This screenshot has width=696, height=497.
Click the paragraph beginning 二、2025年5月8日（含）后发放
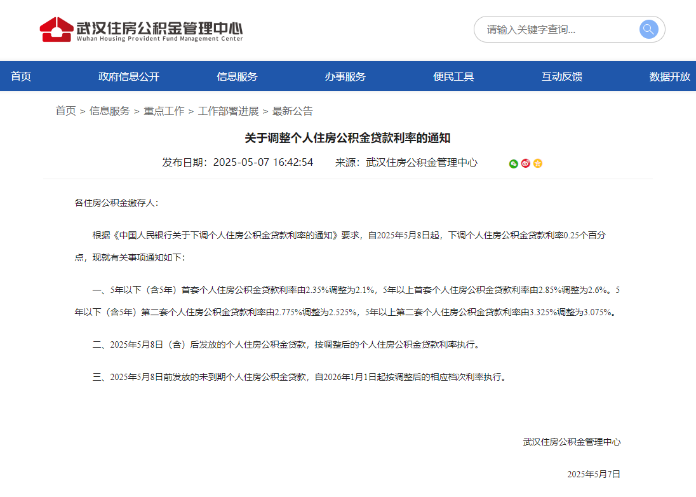click(x=286, y=344)
